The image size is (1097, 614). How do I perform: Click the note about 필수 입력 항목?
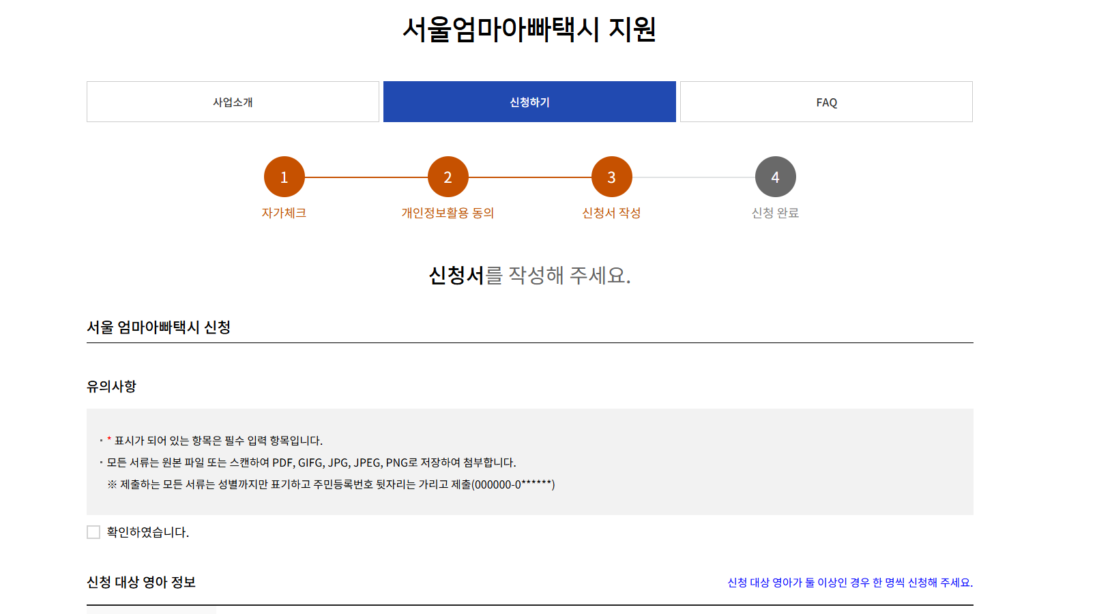point(215,441)
